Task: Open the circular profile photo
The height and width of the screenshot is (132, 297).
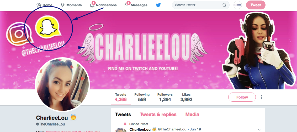Action: pos(62,85)
